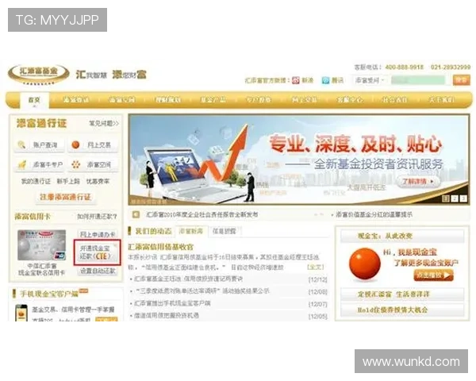This screenshot has height=381, width=476.
Task: Select banner slide indicator 3
Action: (463, 198)
